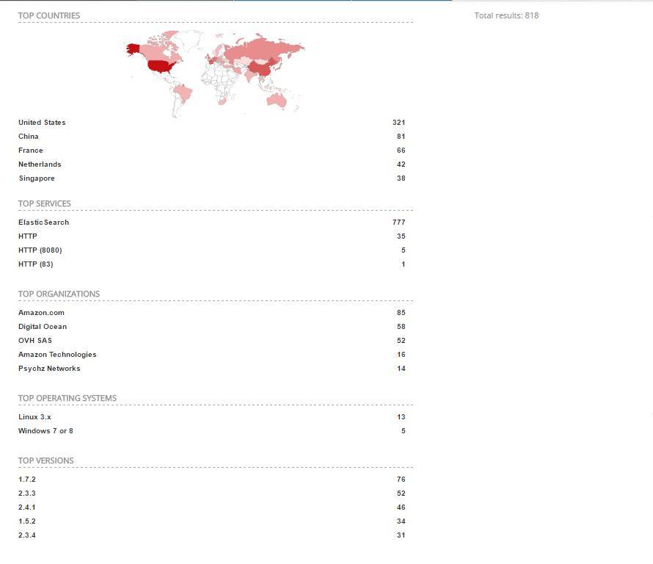Viewport: 653px width, 564px height.
Task: Click the TOP VERSIONS heading
Action: [45, 460]
